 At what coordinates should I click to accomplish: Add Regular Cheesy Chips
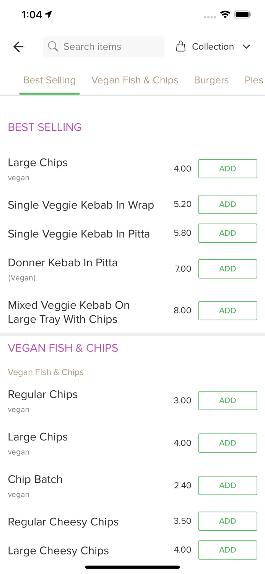tap(228, 521)
